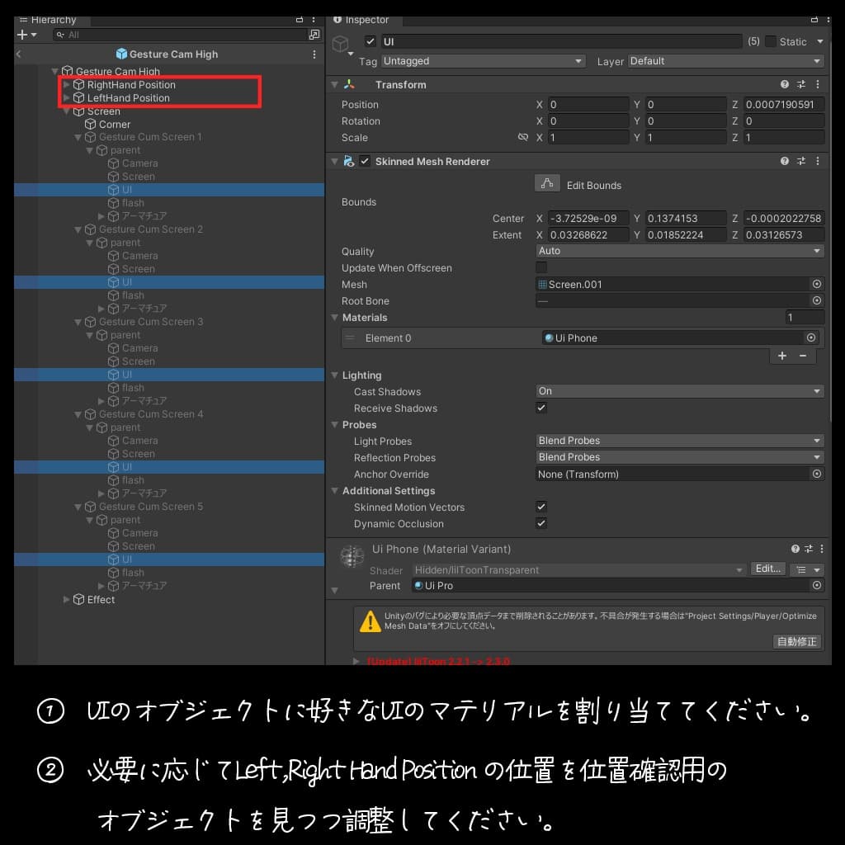This screenshot has height=845, width=845.
Task: Open the Mesh object picker for Screen.001
Action: coord(816,284)
